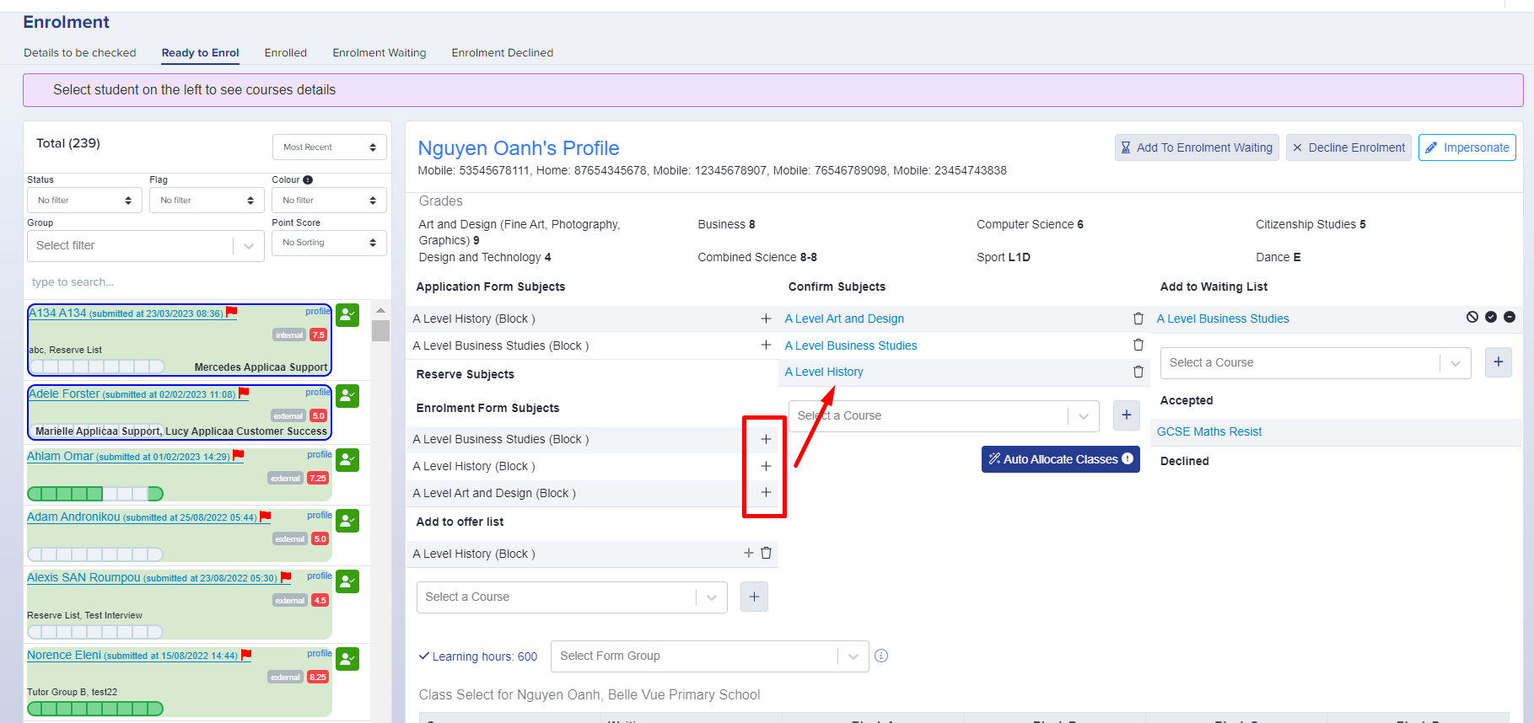The image size is (1534, 723).
Task: Open Confirm Subjects Select a Course dropdown
Action: pyautogui.click(x=945, y=415)
